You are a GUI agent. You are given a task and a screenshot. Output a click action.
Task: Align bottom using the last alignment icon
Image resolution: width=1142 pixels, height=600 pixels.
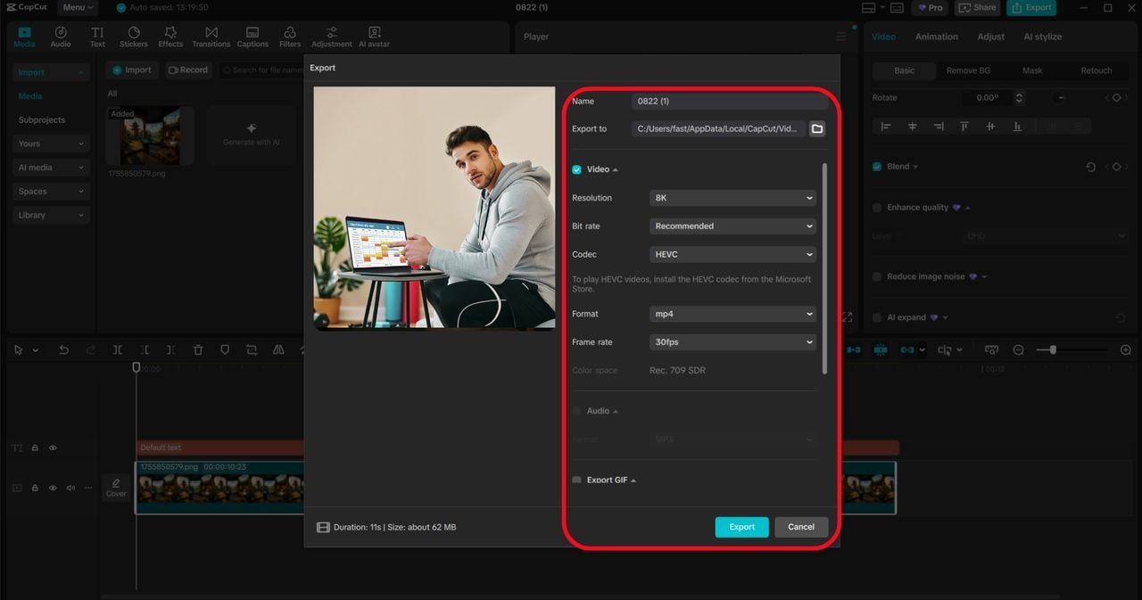pos(1017,127)
